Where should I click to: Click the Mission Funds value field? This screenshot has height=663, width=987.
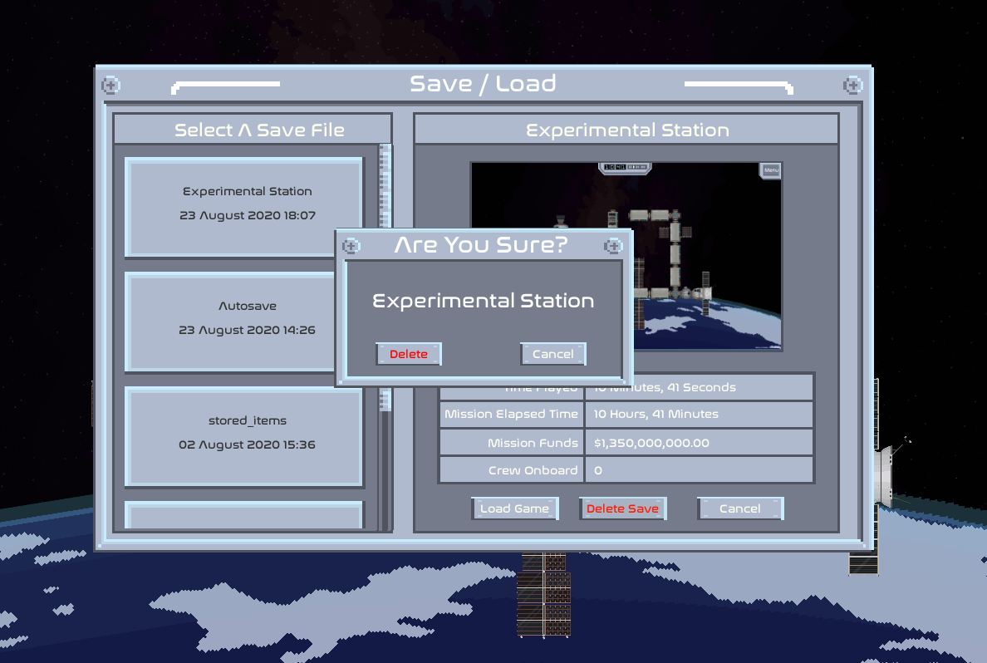(x=698, y=443)
